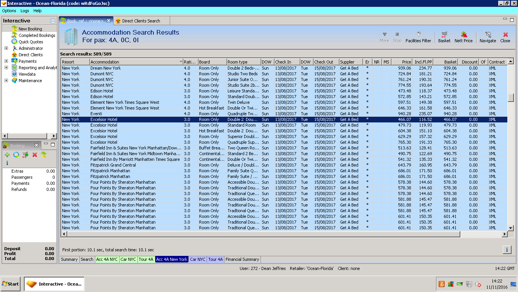The height and width of the screenshot is (292, 518).
Task: Expand the Payments tree node
Action: coord(6,61)
